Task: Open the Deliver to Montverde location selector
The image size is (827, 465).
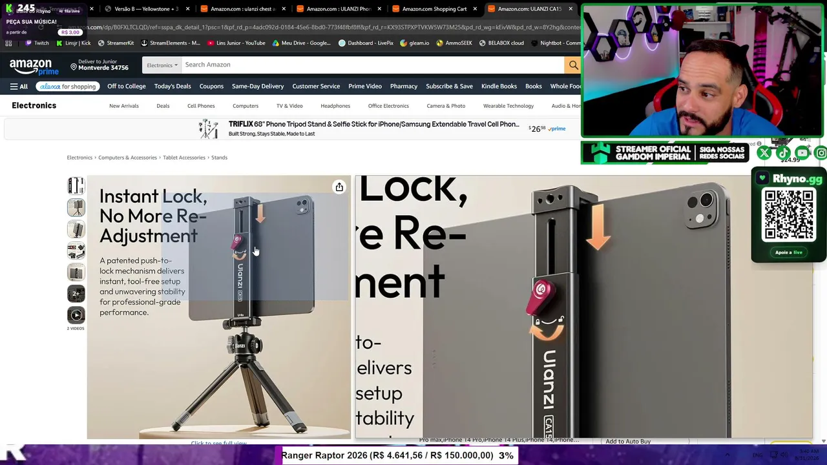Action: coord(99,65)
